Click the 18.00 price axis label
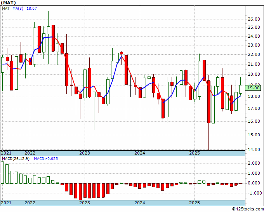The image size is (264, 212). (254, 96)
